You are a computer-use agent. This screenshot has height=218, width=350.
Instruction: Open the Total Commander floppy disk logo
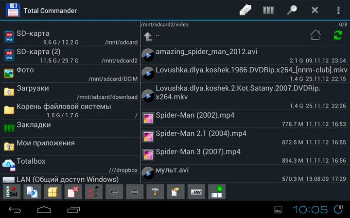click(x=13, y=10)
